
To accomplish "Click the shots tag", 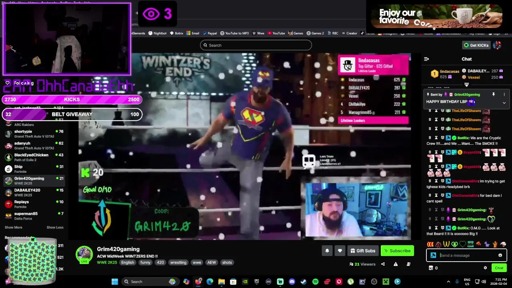I will (x=227, y=262).
